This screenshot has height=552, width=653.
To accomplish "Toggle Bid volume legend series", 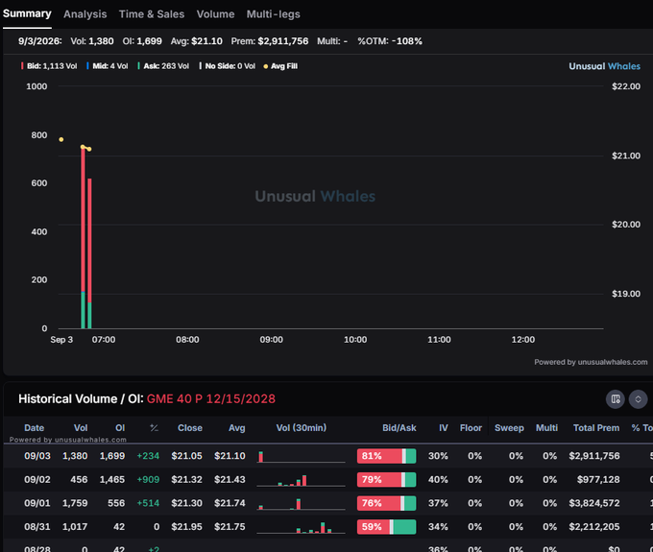I will 49,66.
